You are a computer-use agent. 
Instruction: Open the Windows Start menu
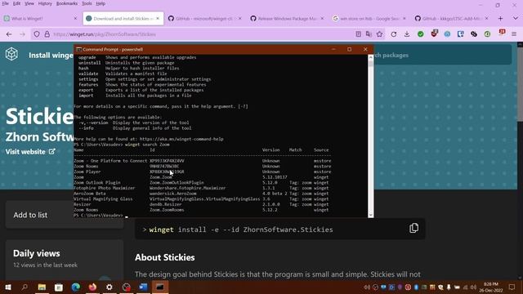8,287
